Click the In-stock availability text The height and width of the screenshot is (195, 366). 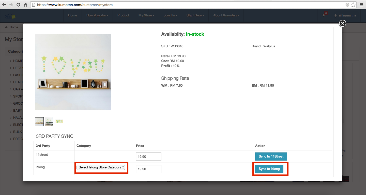(x=195, y=34)
